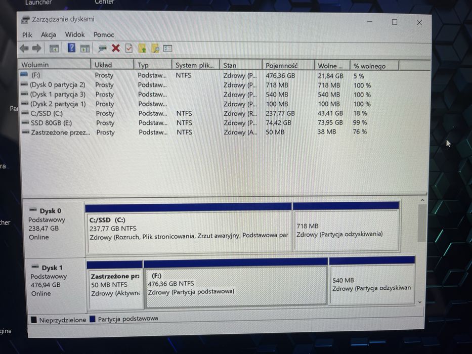Click scroll up arrow in disk pane

coord(422,200)
